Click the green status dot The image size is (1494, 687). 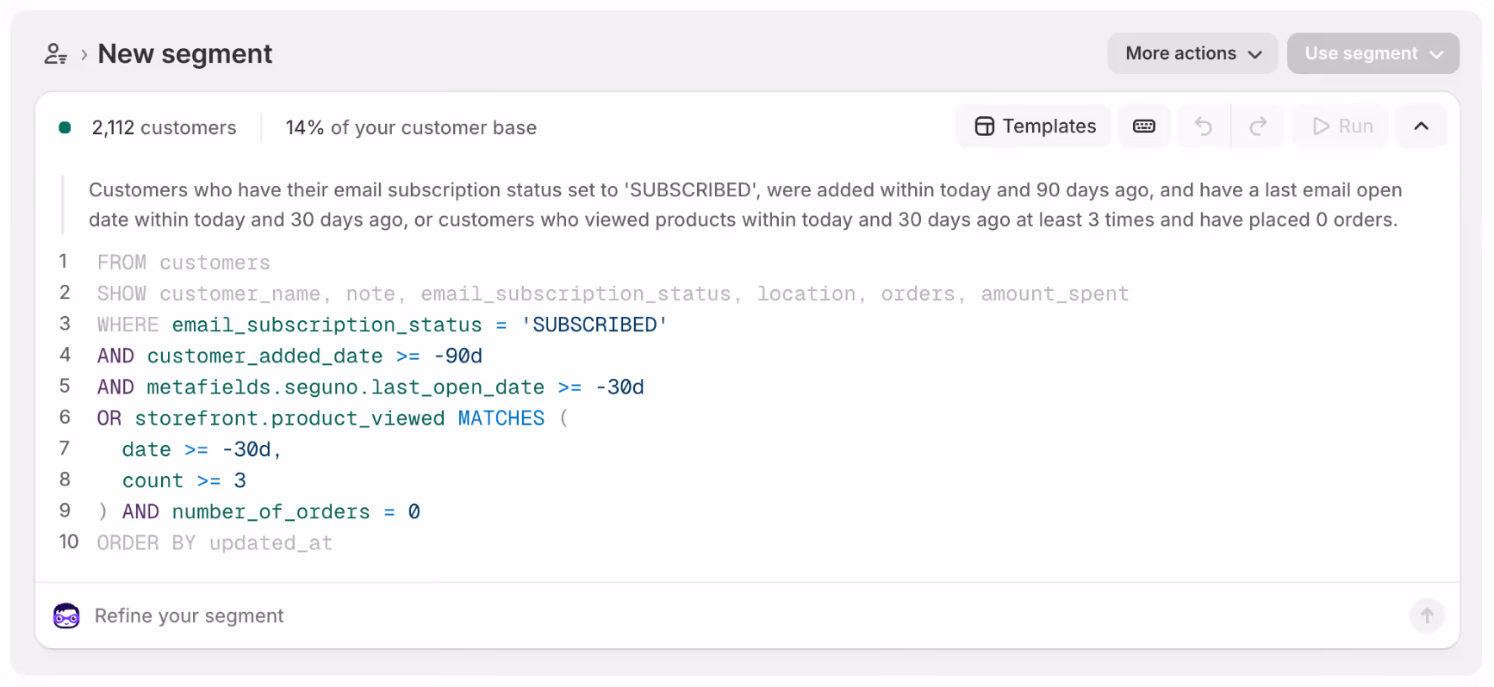65,127
